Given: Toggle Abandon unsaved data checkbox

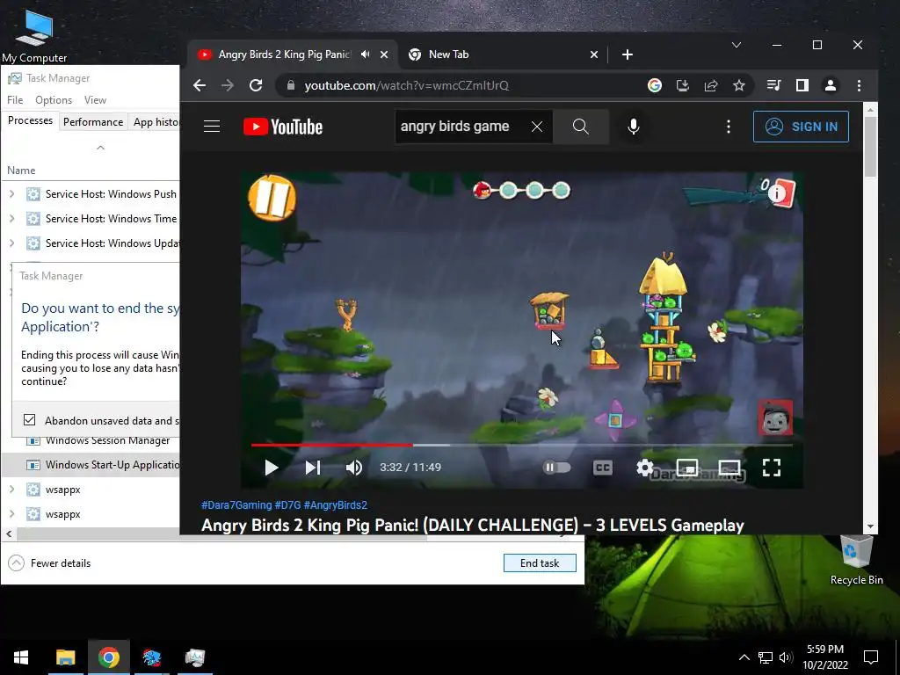Looking at the screenshot, I should point(29,419).
